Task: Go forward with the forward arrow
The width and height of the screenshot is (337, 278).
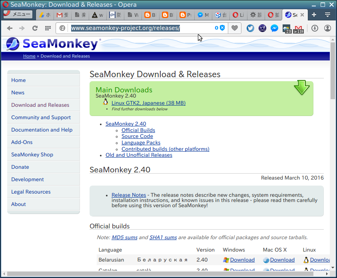Action: point(22,28)
